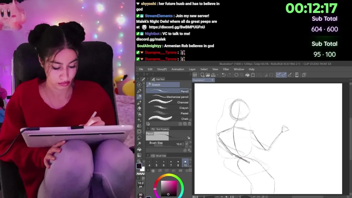The width and height of the screenshot is (352, 198).
Task: Expand Brush Size dynamics dropdown button
Action: [x=187, y=144]
